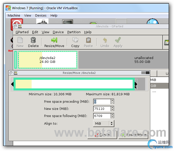This screenshot has width=174, height=151.
Task: Click the Paste toolbar icon
Action: pyautogui.click(x=88, y=40)
